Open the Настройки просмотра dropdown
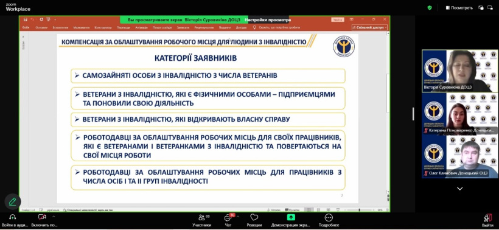This screenshot has width=499, height=230. pos(267,19)
